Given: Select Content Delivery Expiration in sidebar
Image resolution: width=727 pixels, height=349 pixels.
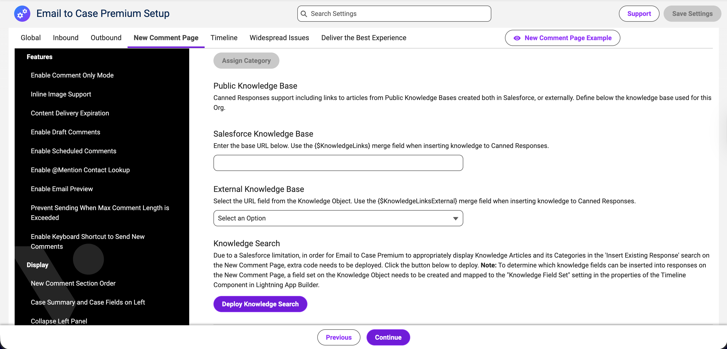Looking at the screenshot, I should (x=70, y=113).
